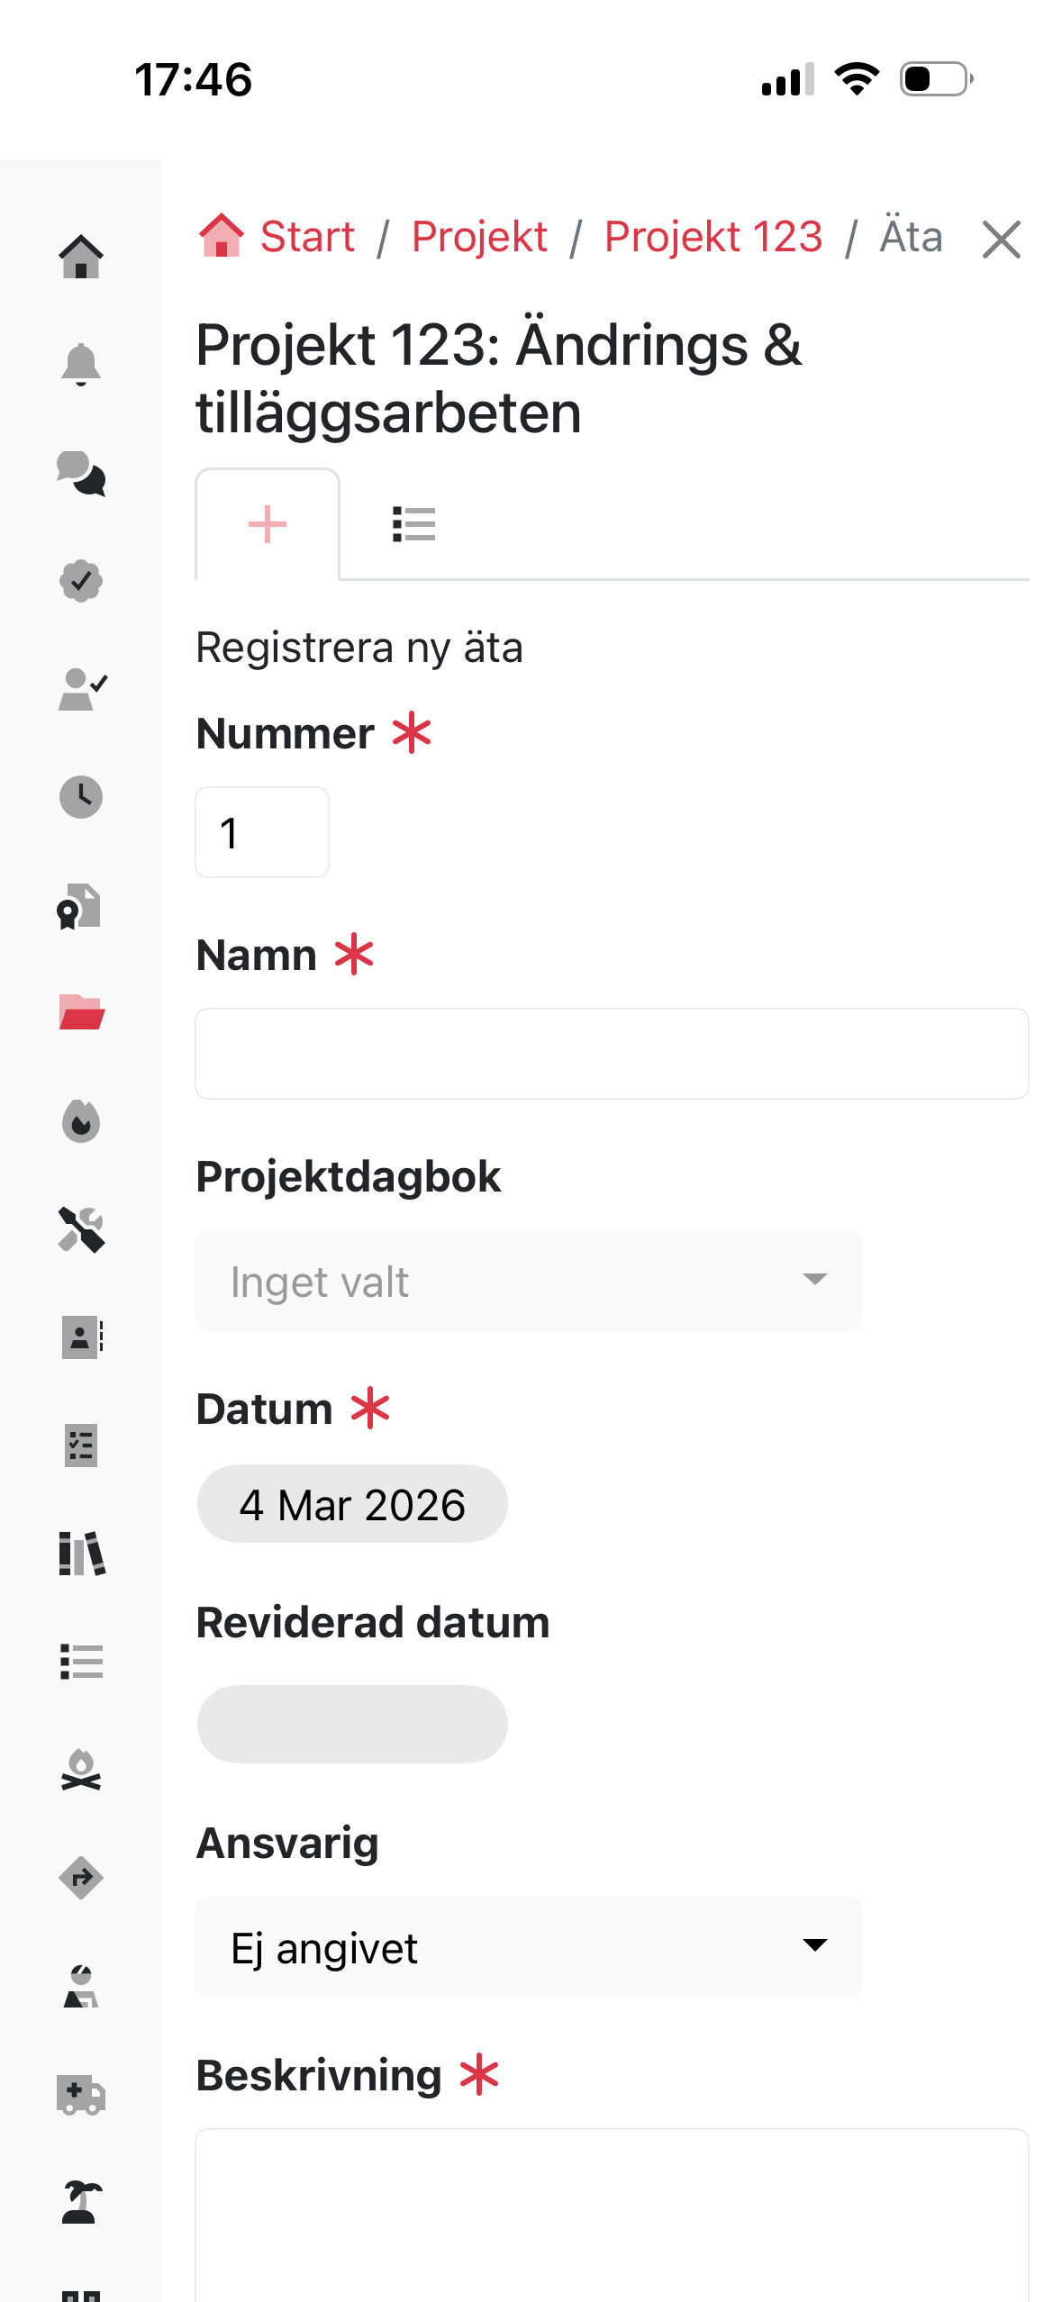Switch to the plus (new äta) tab
This screenshot has height=2302, width=1062.
coord(268,524)
